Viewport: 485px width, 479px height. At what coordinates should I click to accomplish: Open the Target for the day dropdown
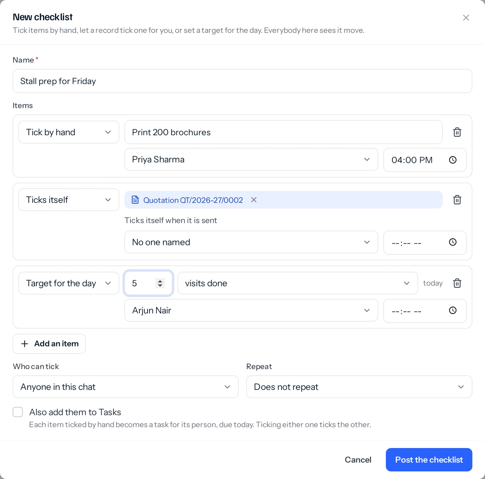click(x=69, y=283)
